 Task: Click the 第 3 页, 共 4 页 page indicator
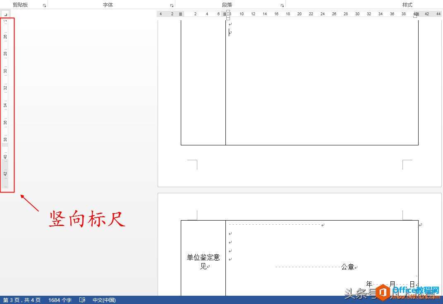22,300
